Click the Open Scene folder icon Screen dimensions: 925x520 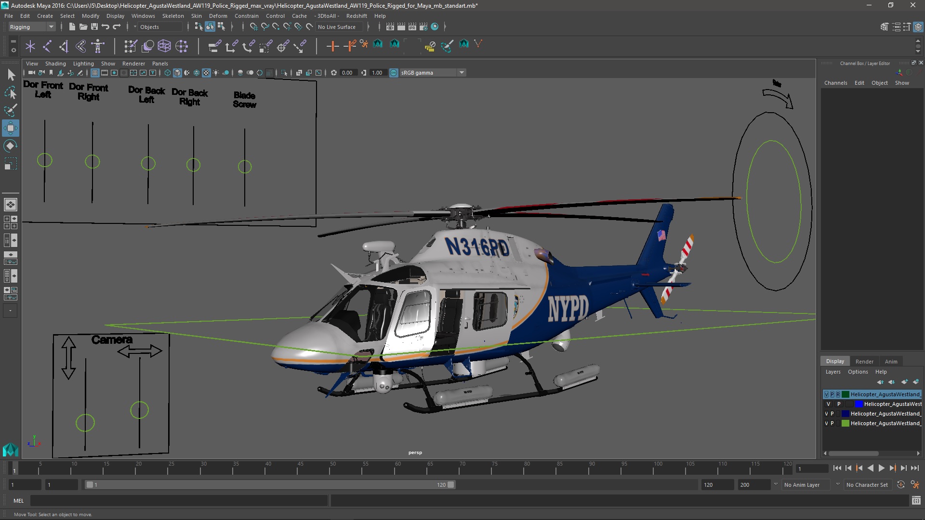pyautogui.click(x=83, y=26)
